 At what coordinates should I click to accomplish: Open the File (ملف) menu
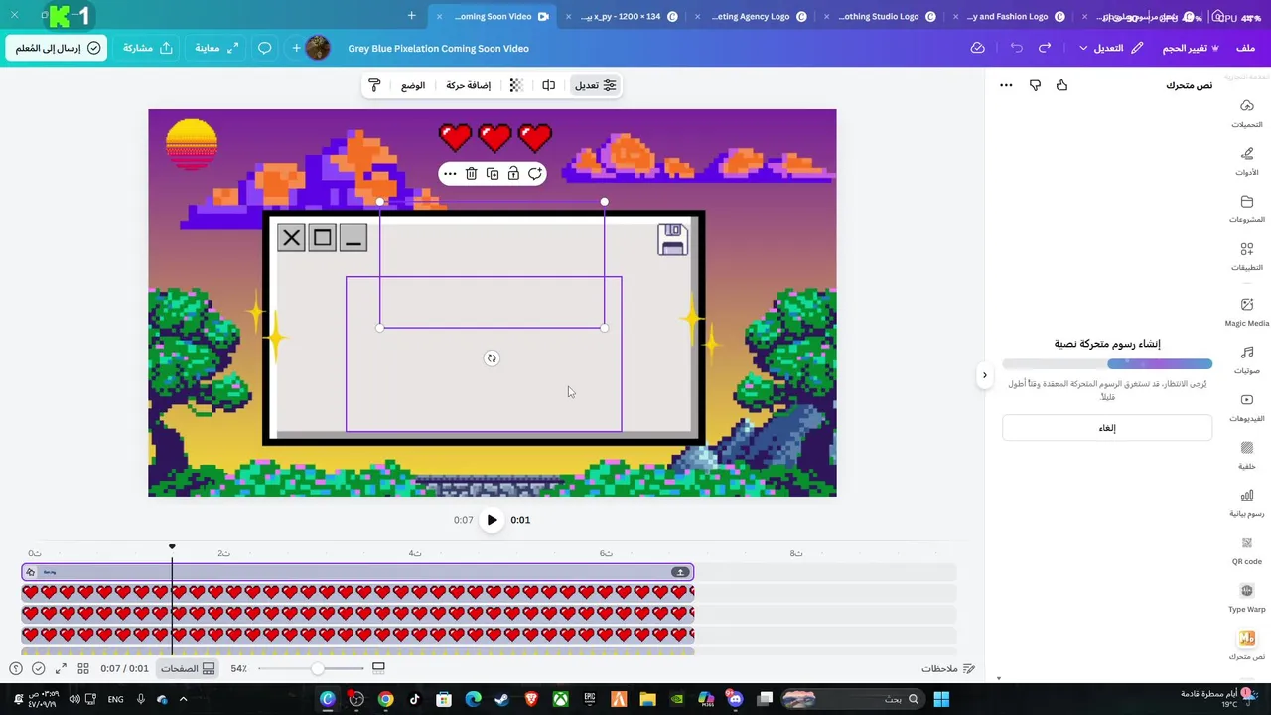[1245, 48]
